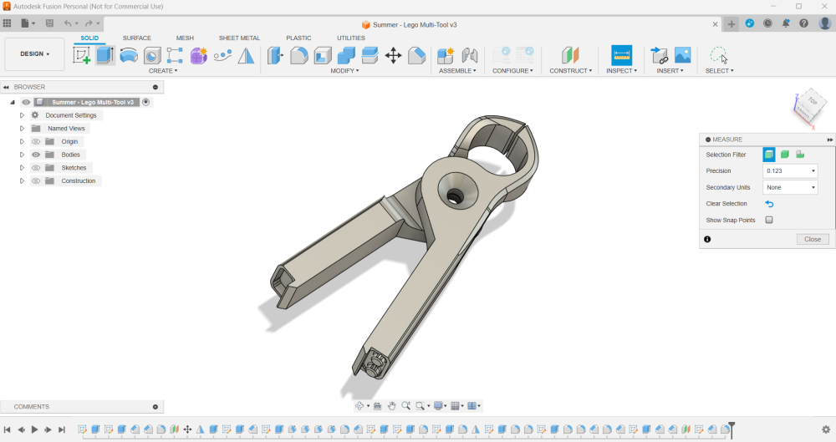836x442 pixels.
Task: Click the Measure tool in Inspect
Action: (x=621, y=56)
